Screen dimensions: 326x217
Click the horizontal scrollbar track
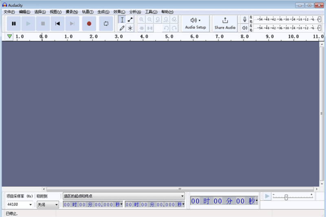click(x=180, y=189)
